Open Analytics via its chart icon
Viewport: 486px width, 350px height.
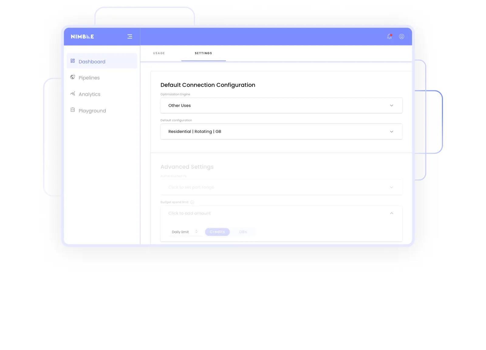73,93
